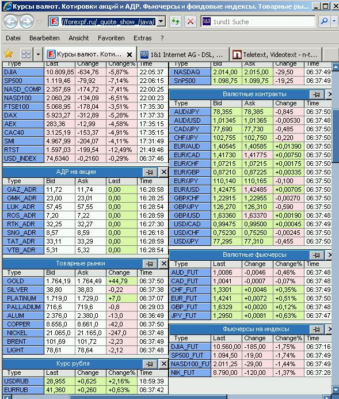The width and height of the screenshot is (339, 399).
Task: Pin the Валютные фьючерсы panel
Action: pos(317,255)
